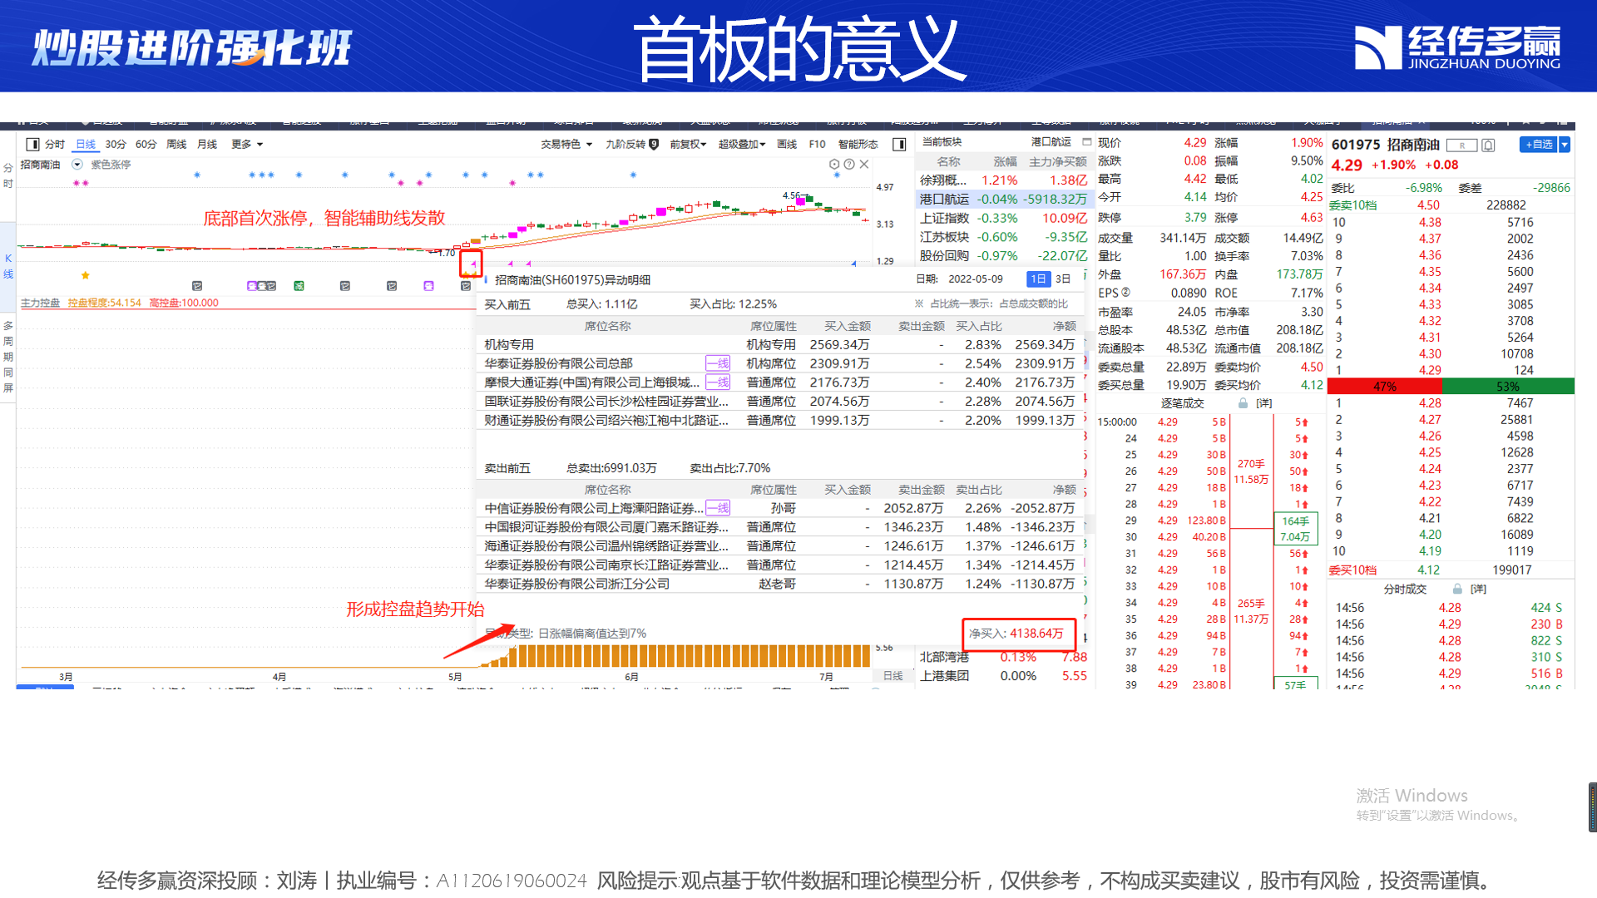1597x898 pixels.
Task: Select the 1日 range toggle
Action: (x=1038, y=279)
